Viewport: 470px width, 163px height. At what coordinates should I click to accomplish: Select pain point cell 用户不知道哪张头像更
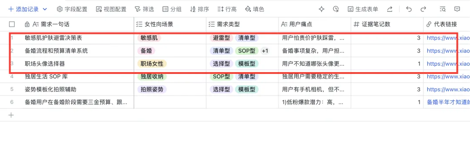coord(315,63)
